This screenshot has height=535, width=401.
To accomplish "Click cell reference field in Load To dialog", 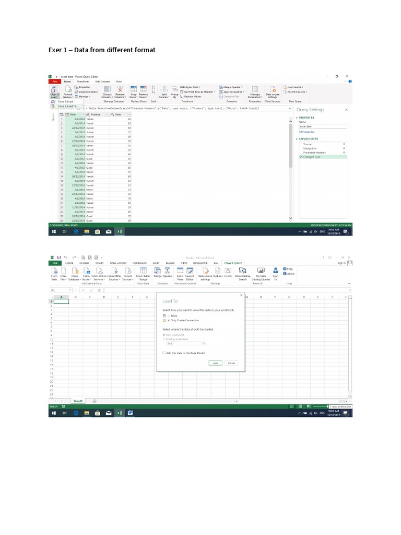I will 184,344.
